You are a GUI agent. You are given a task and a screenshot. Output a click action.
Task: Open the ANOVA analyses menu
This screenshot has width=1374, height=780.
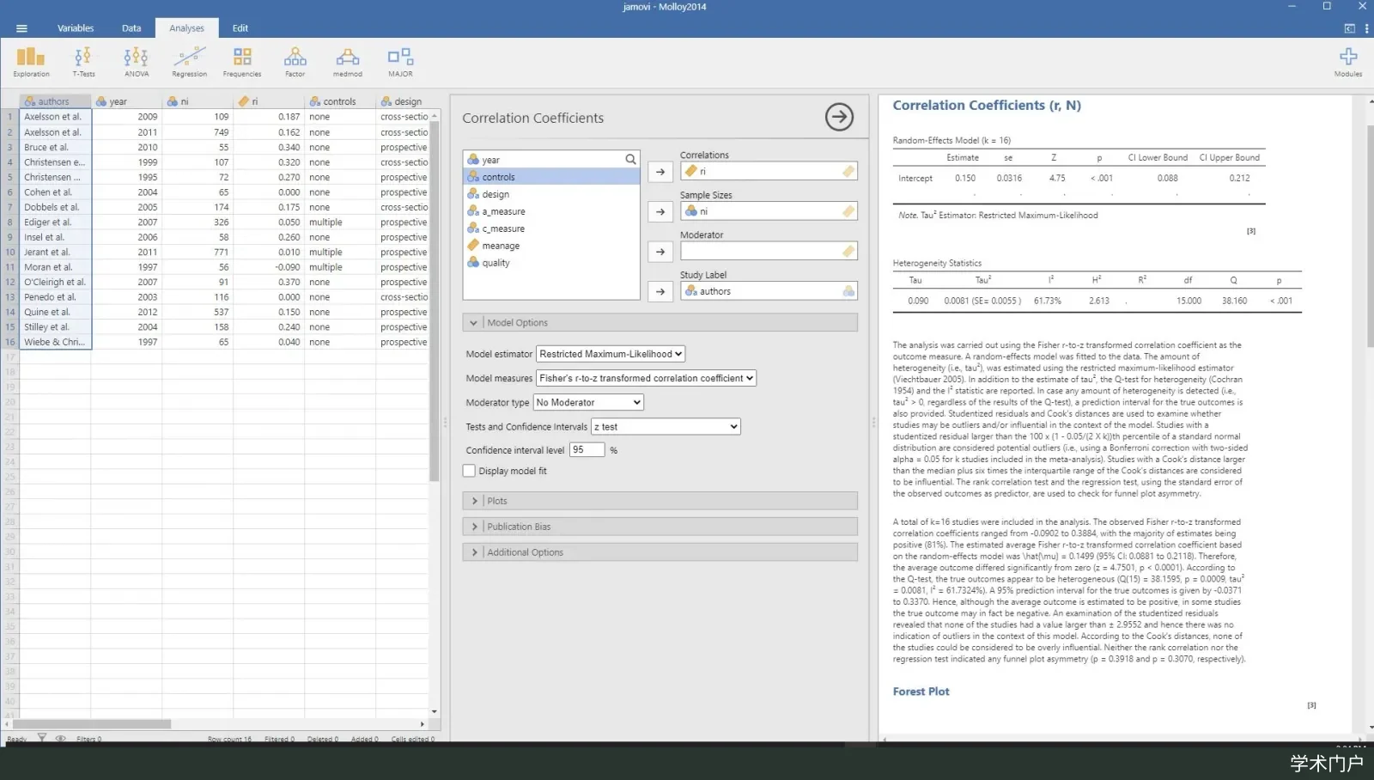click(x=136, y=62)
